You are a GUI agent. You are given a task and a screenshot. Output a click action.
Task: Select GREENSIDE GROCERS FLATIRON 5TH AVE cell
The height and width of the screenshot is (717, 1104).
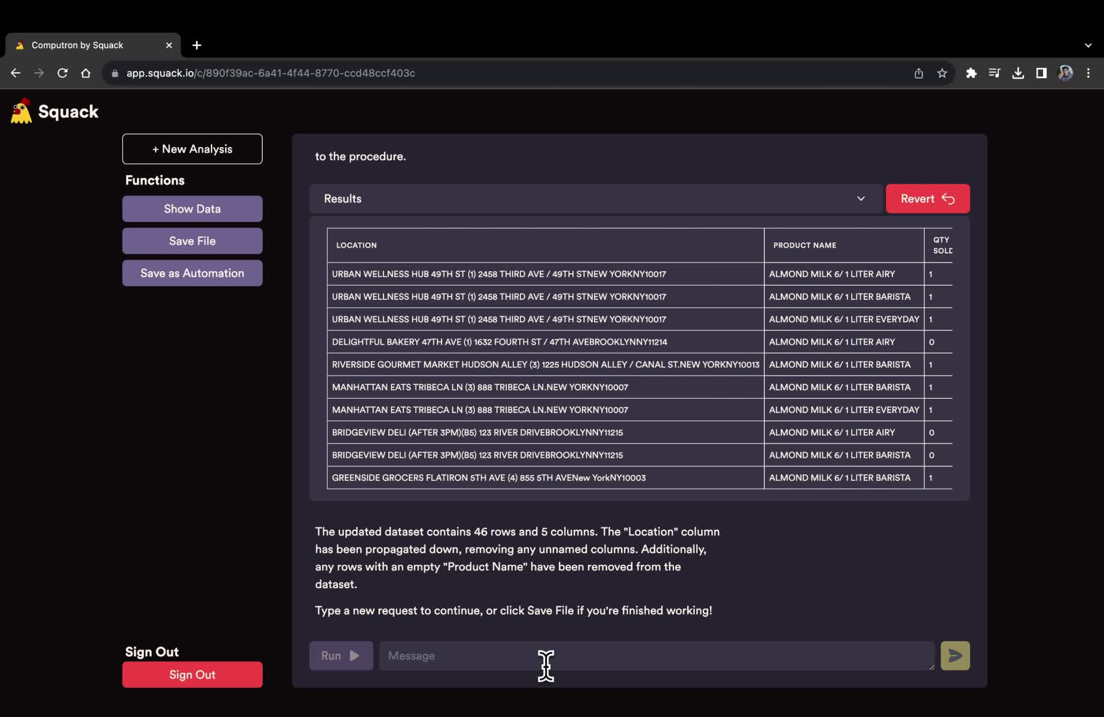click(x=546, y=477)
